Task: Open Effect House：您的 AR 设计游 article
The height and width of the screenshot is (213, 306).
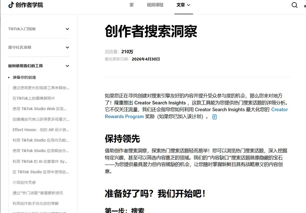Action: pos(41,130)
